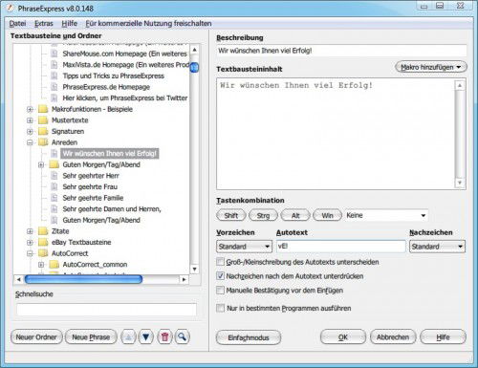The image size is (478, 368).
Task: Open the Makro hinzufügen dropdown
Action: 431,67
